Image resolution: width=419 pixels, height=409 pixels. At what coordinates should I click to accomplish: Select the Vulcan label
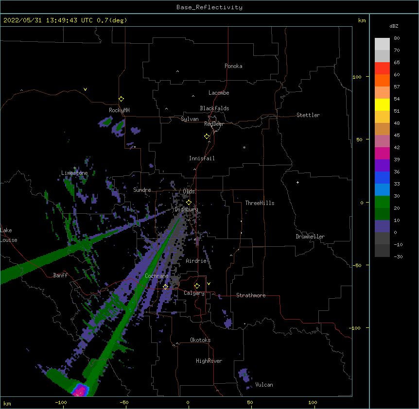(x=264, y=385)
